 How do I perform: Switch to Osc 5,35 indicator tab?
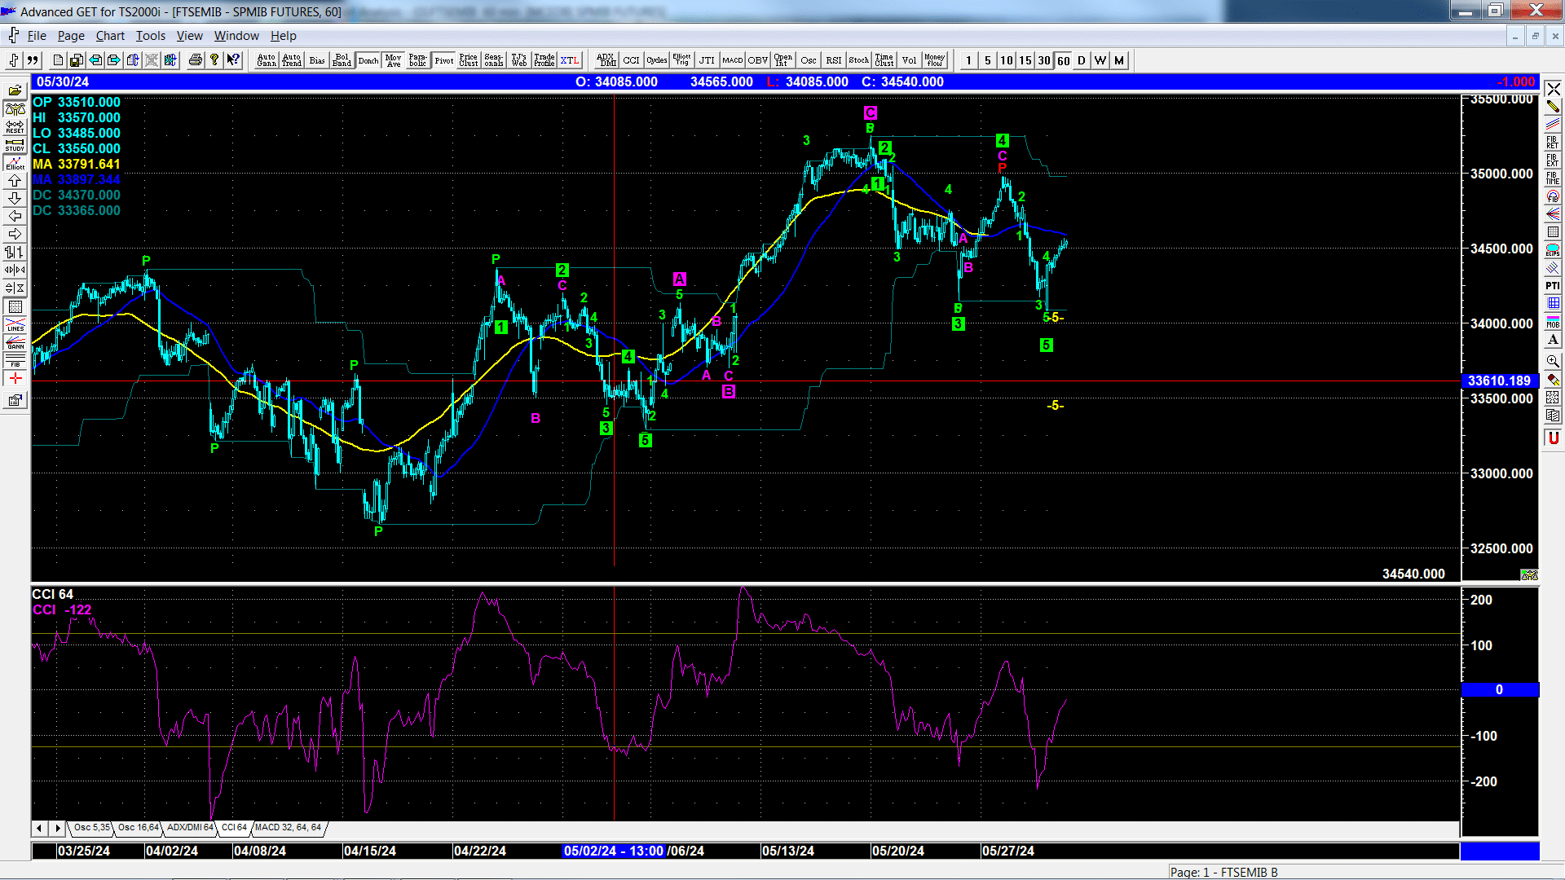(x=91, y=828)
